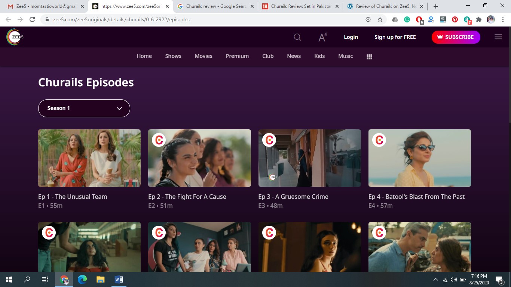Open File Explorer from the taskbar
This screenshot has width=511, height=287.
tap(100, 280)
